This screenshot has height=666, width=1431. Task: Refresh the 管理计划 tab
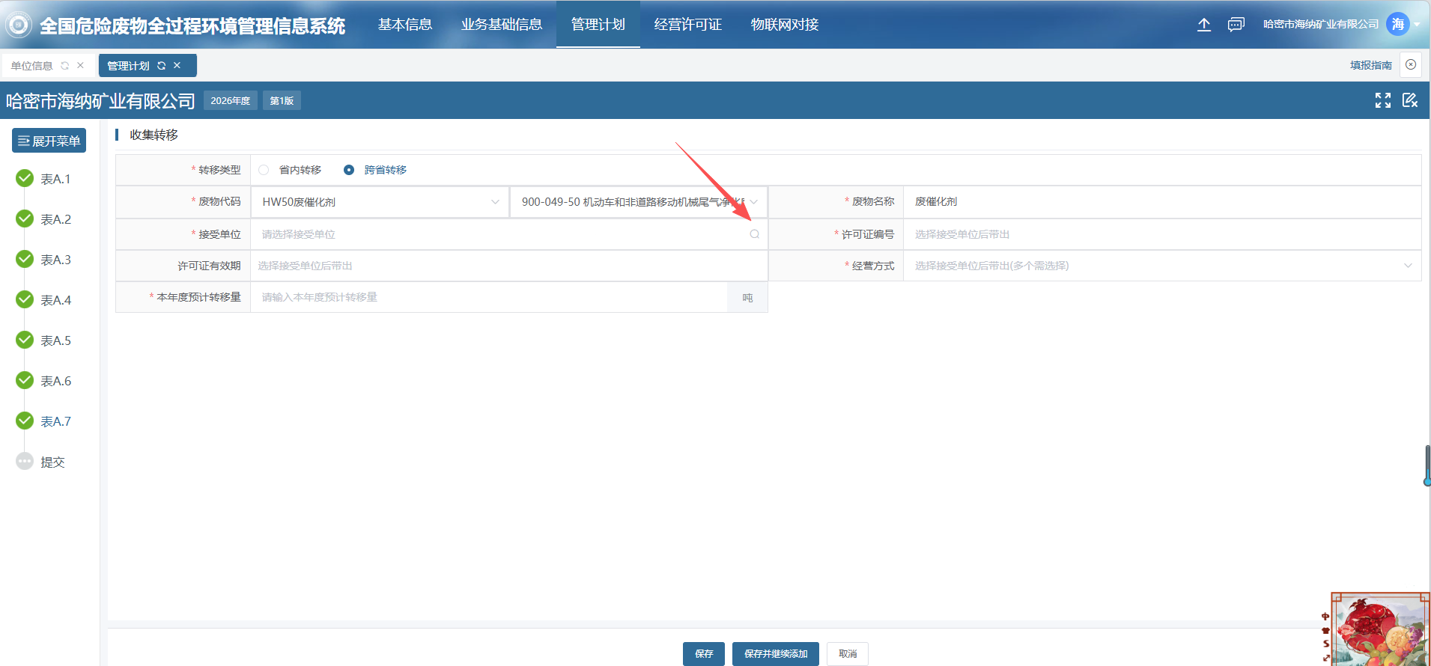pos(161,66)
